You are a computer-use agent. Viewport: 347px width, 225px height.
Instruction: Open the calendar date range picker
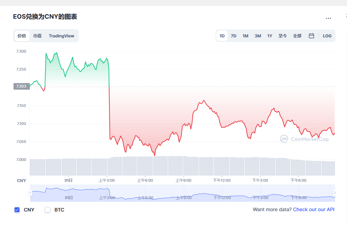click(x=311, y=36)
